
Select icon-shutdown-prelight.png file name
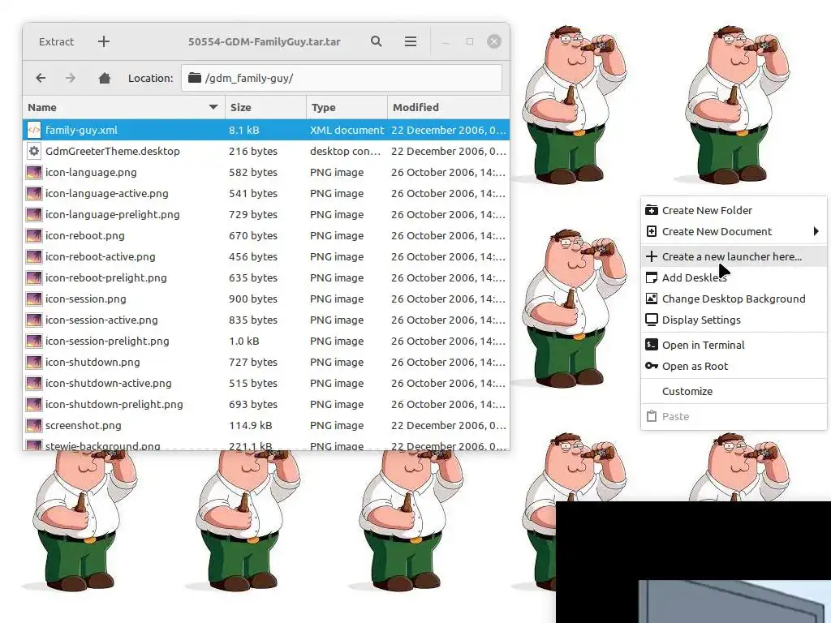pos(114,404)
